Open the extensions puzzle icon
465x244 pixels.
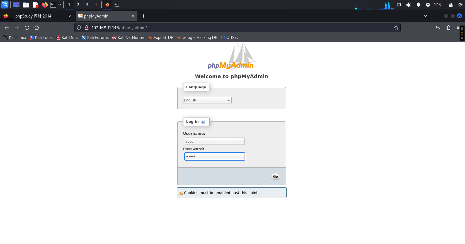pyautogui.click(x=448, y=28)
